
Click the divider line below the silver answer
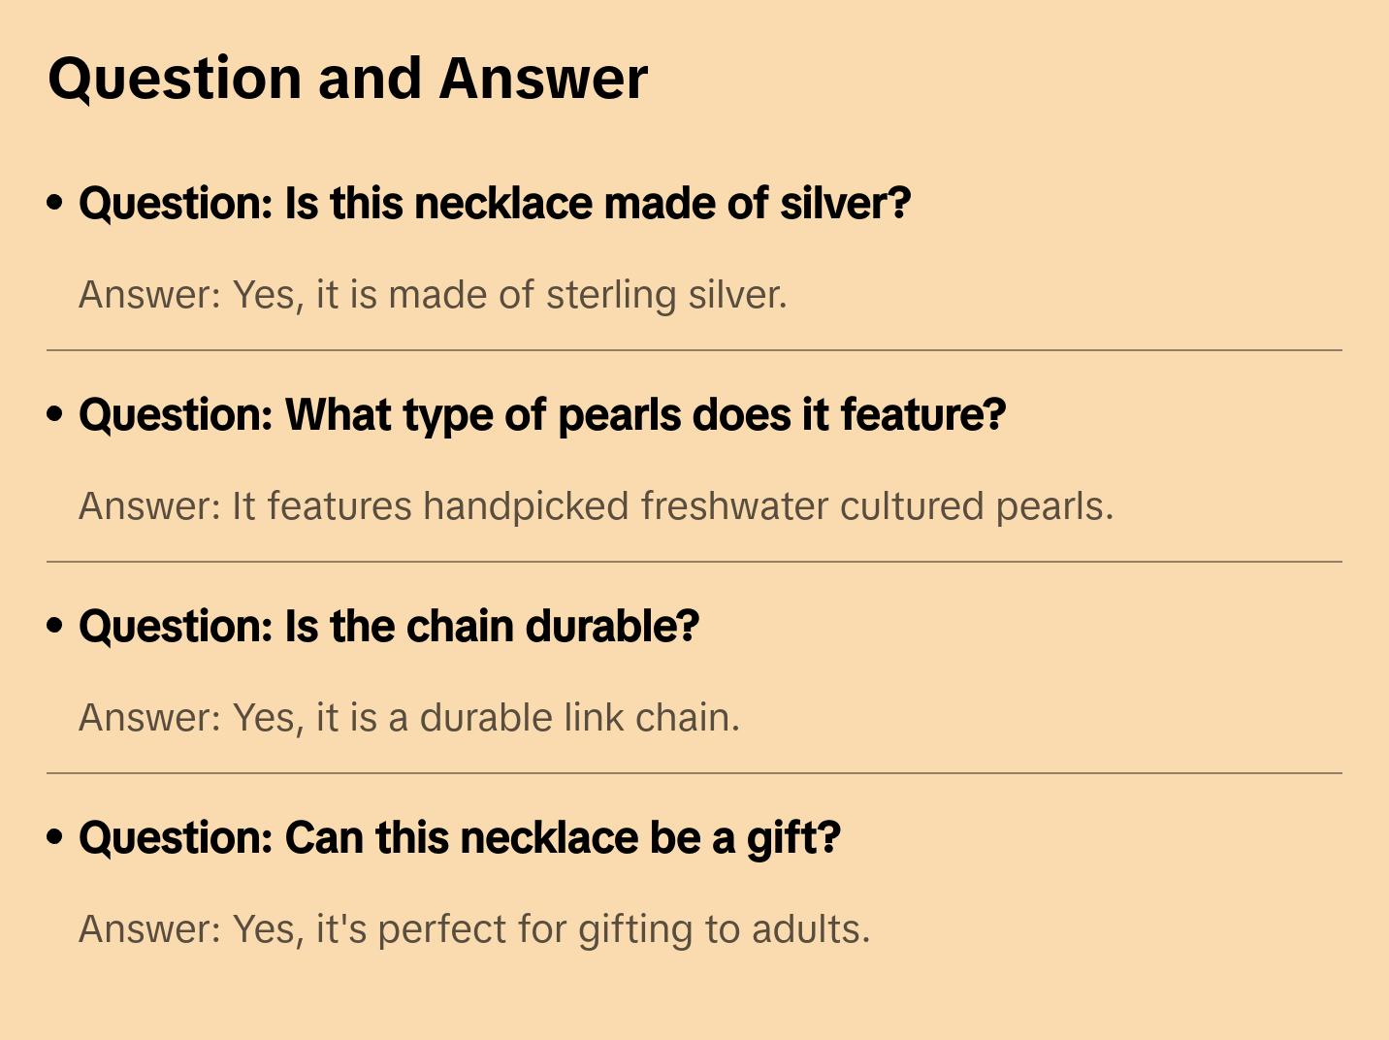[x=694, y=350]
